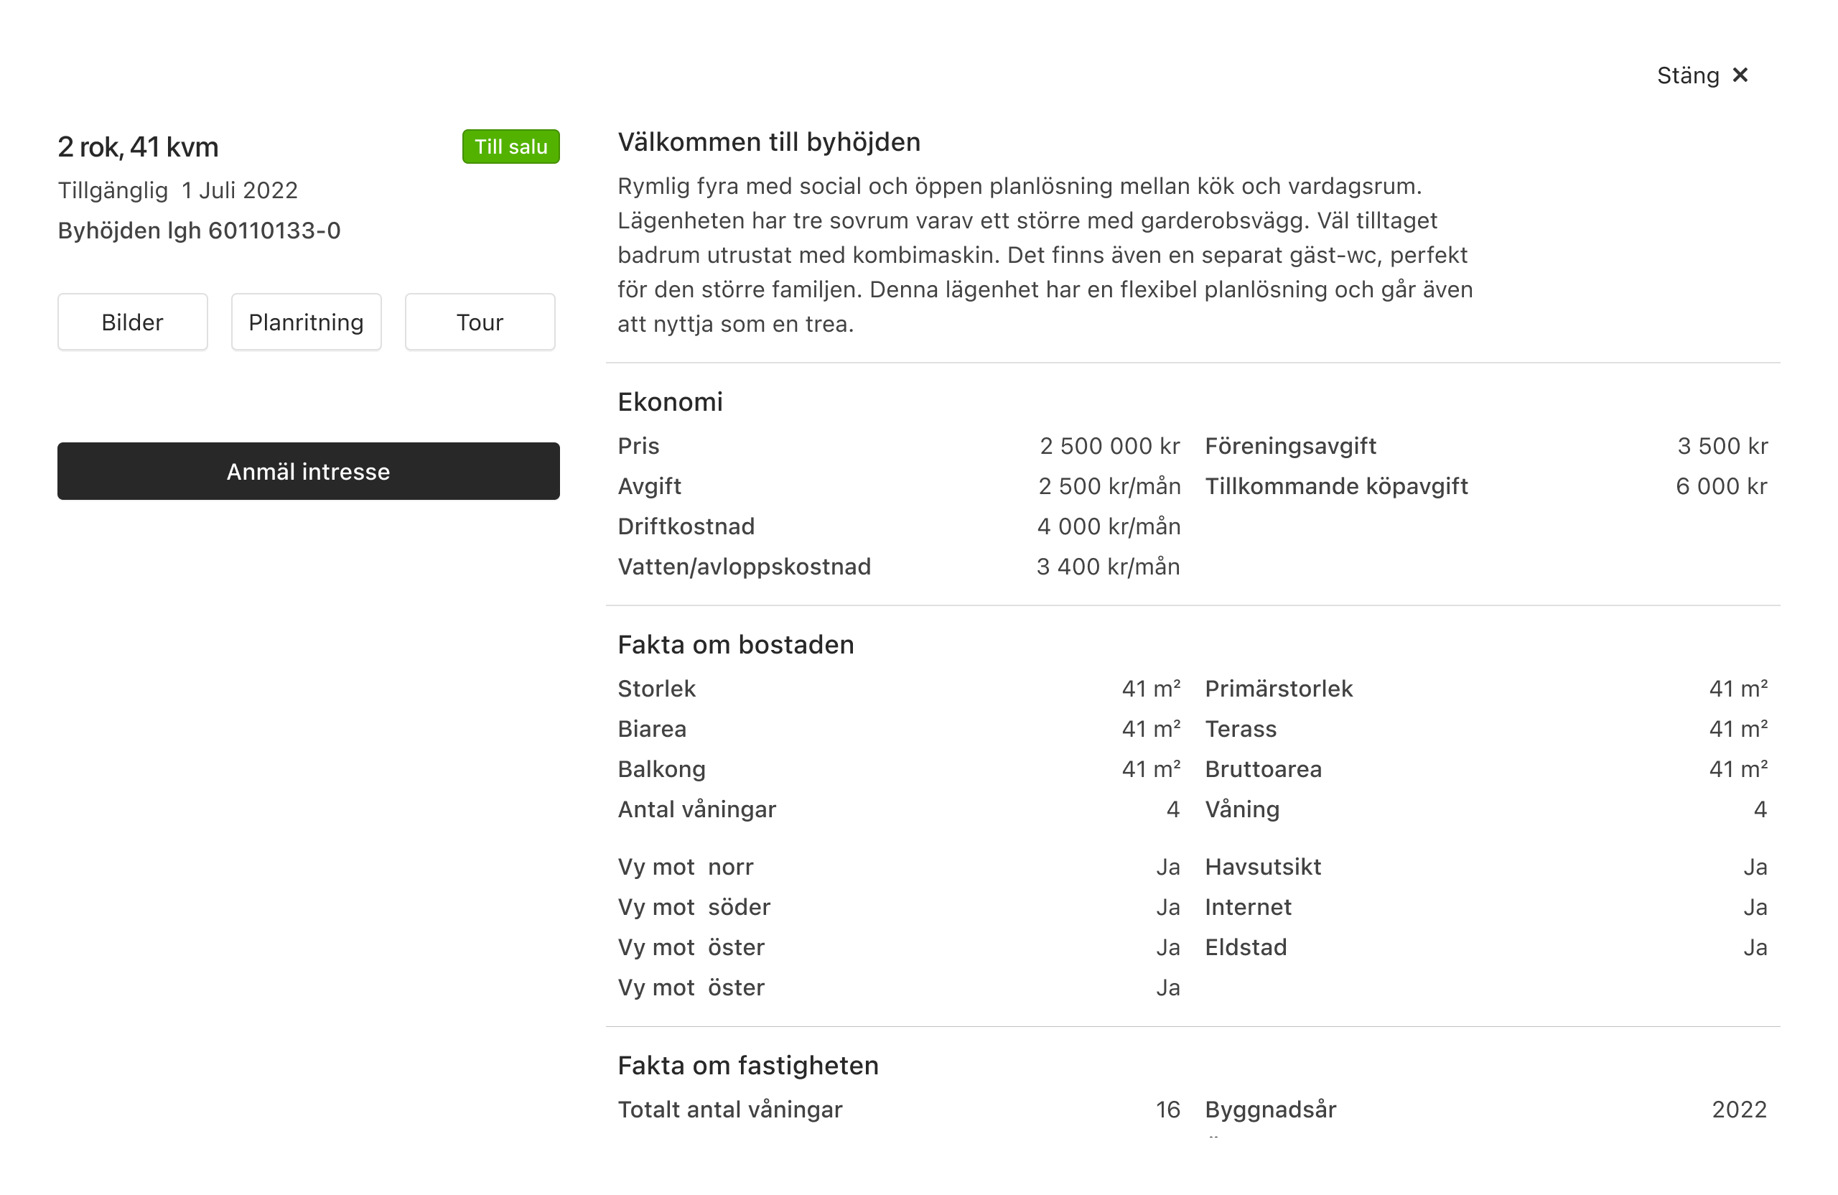Click the Pris value 2 500 000 kr
The image size is (1838, 1195).
1109,446
